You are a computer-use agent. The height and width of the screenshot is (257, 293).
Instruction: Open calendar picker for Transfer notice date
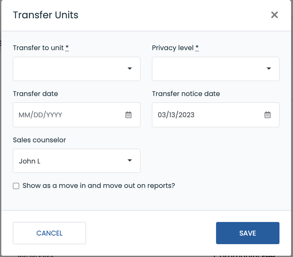point(267,115)
